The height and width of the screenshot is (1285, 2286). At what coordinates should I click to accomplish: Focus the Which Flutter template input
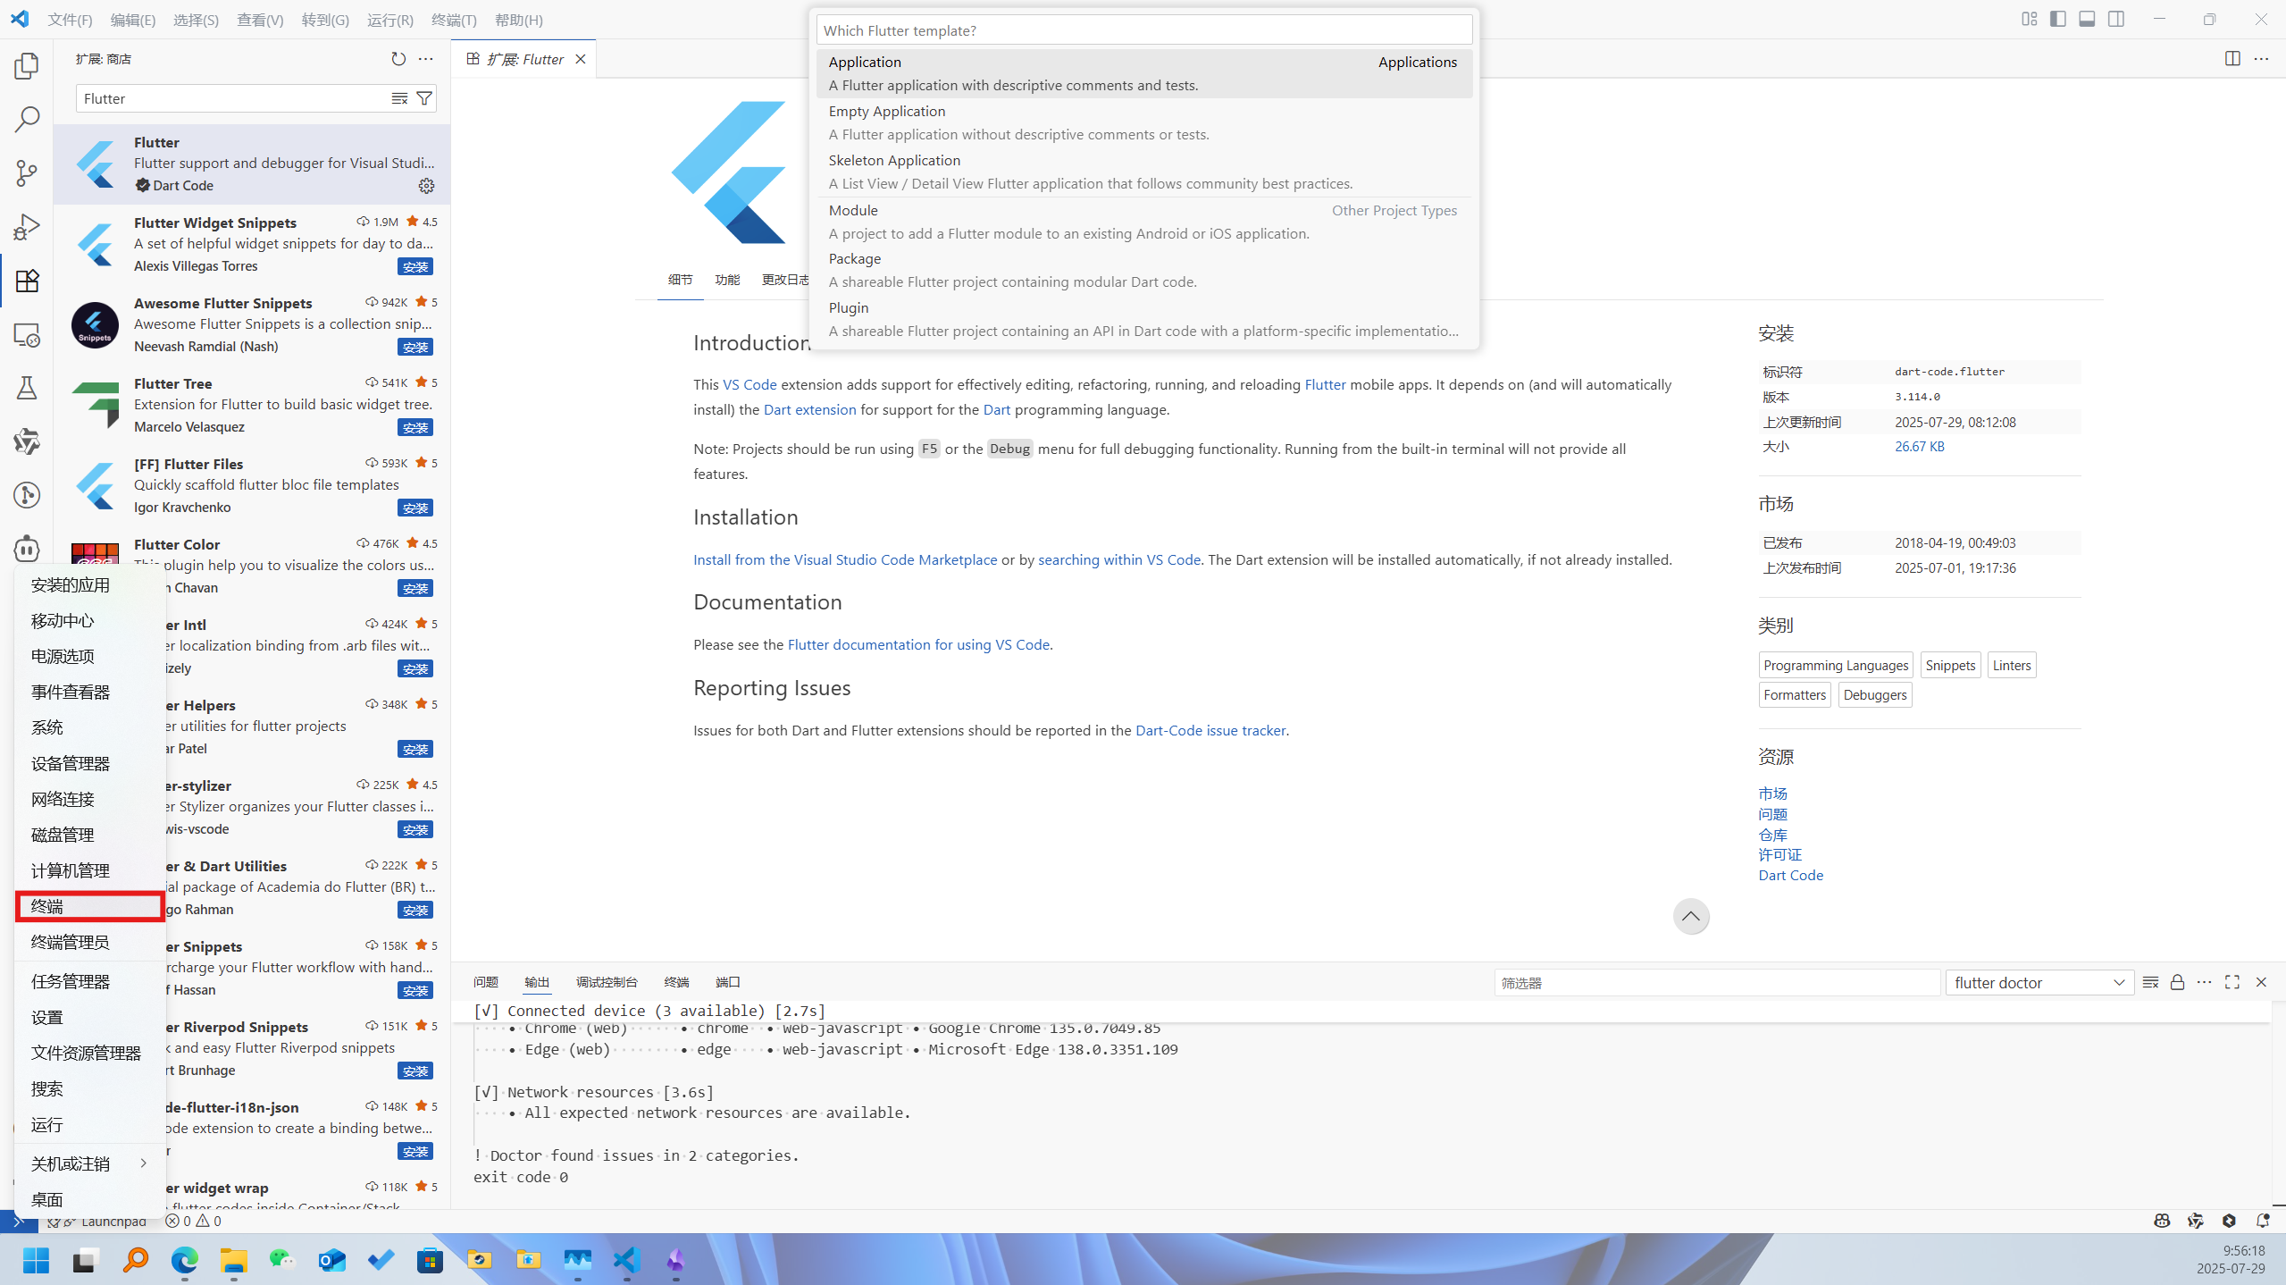[x=1143, y=30]
